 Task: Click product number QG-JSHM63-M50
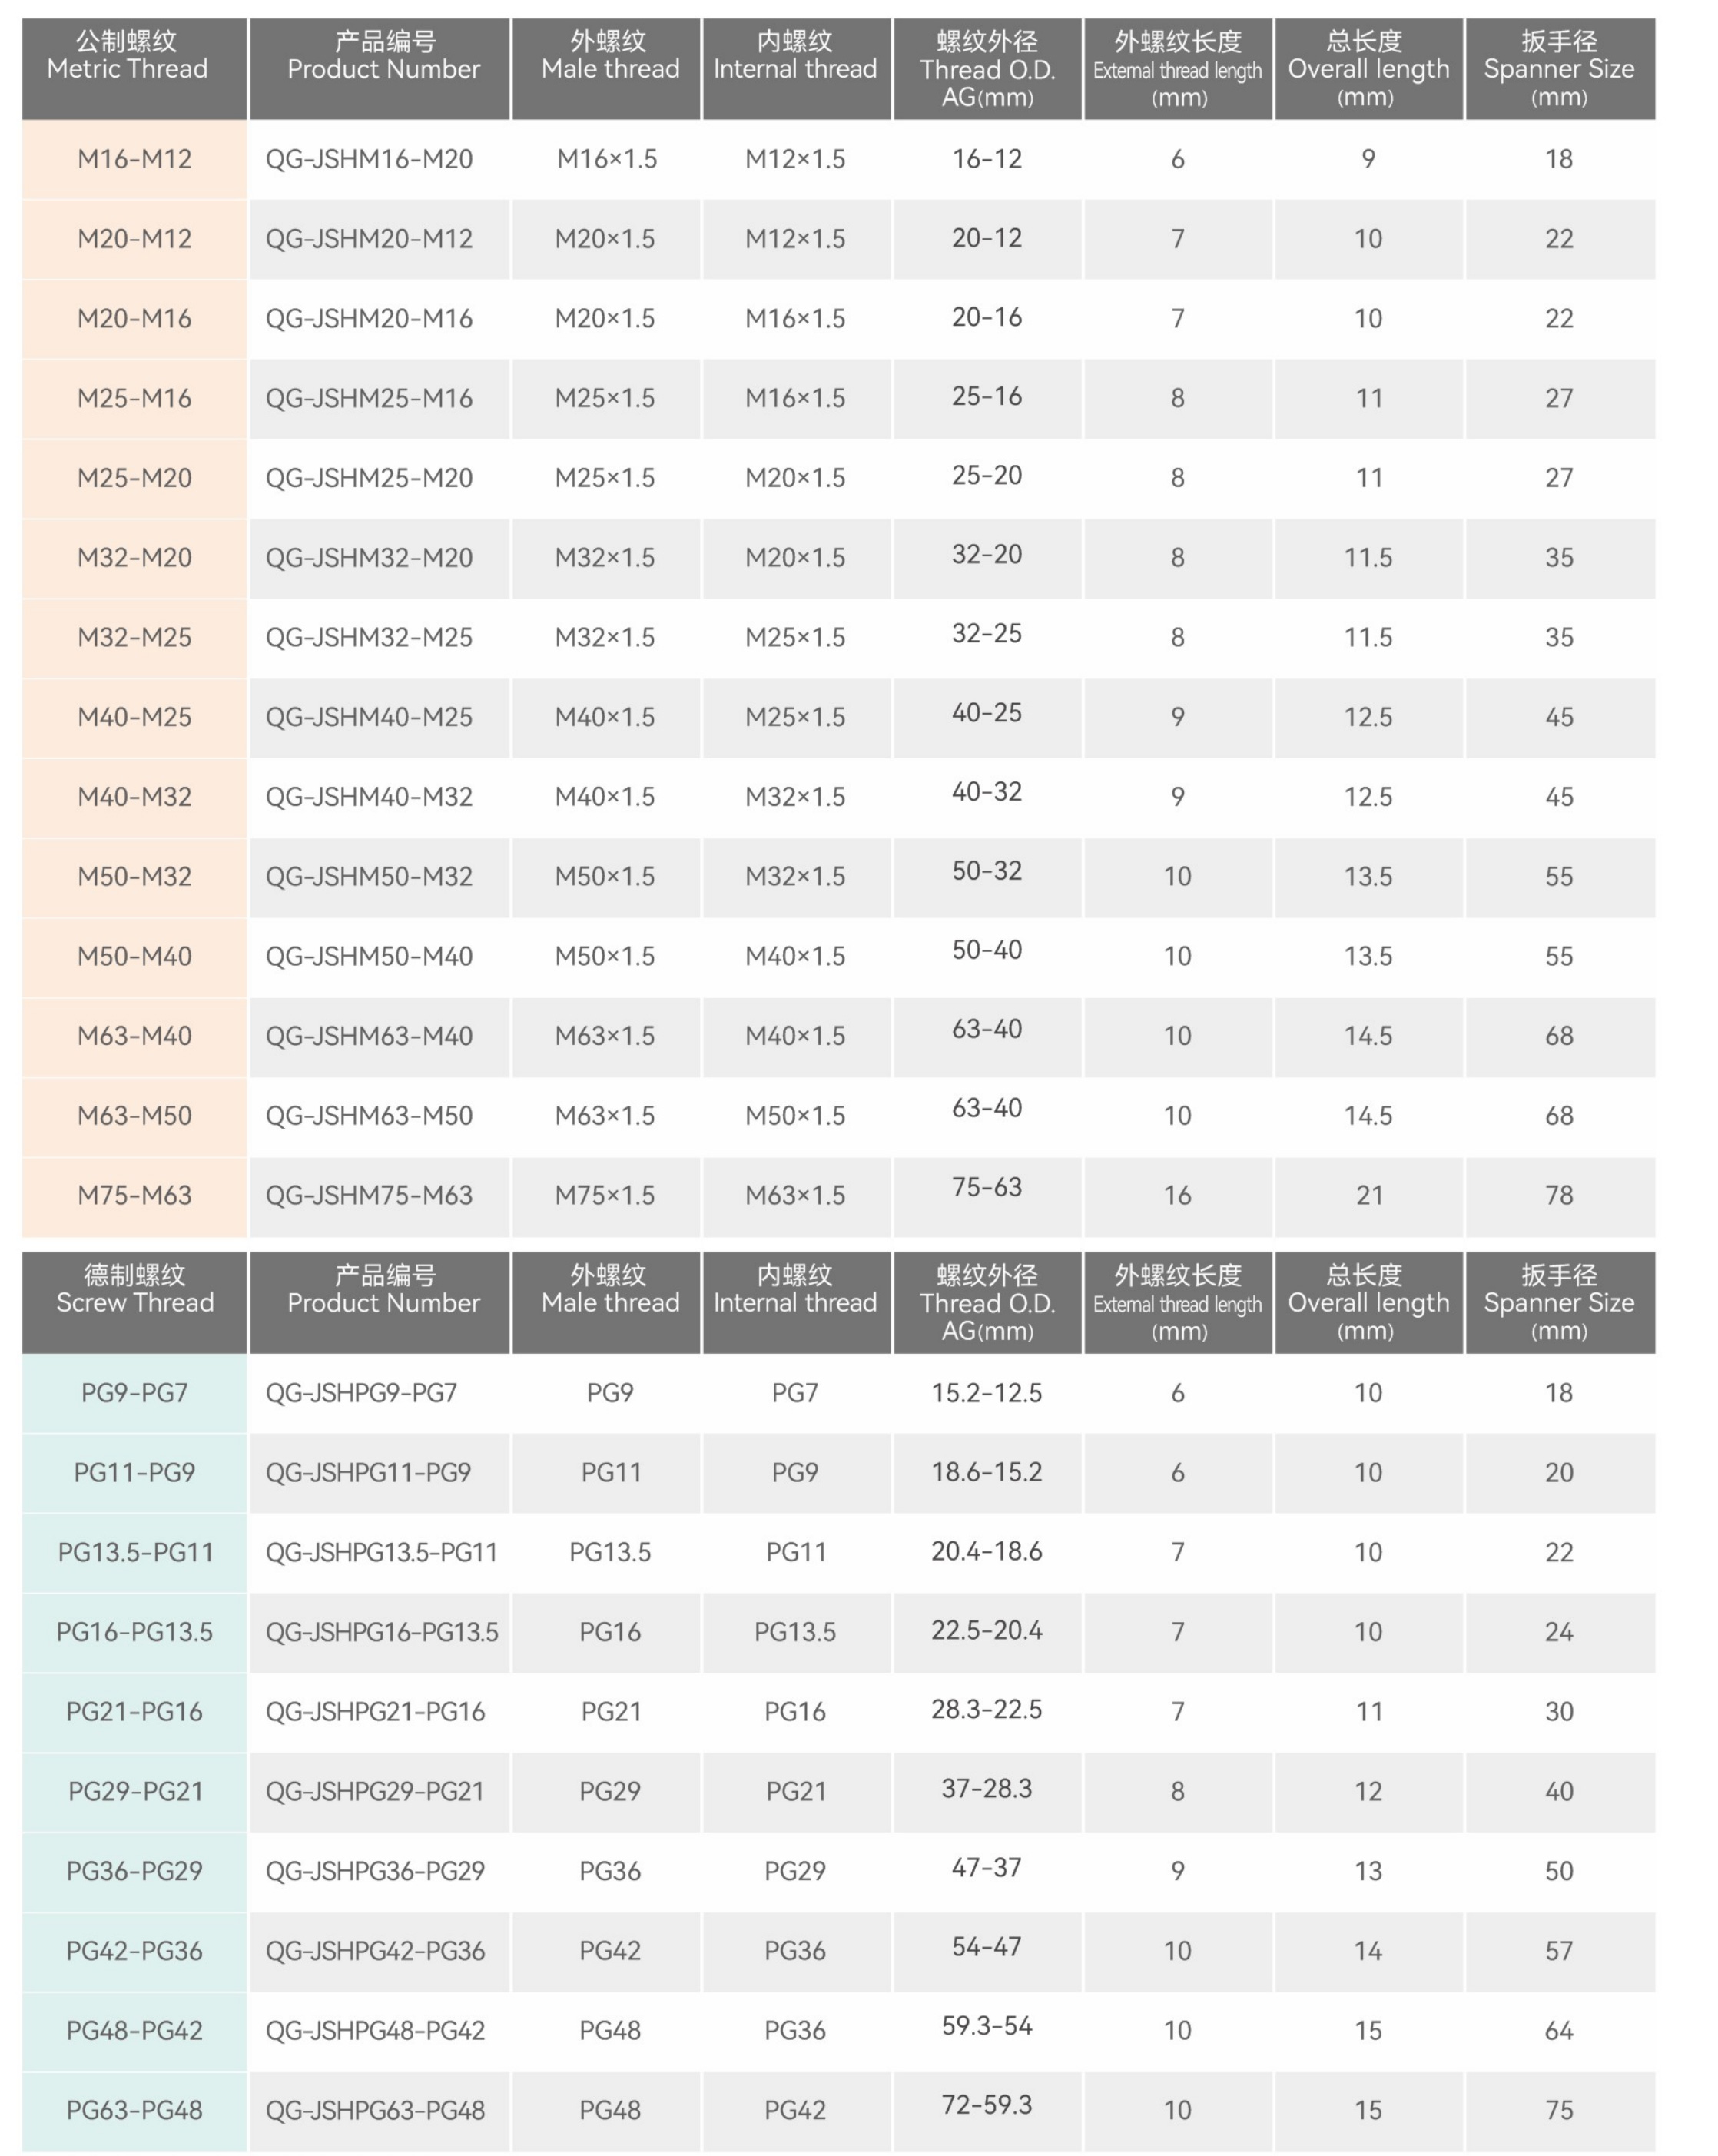369,1116
